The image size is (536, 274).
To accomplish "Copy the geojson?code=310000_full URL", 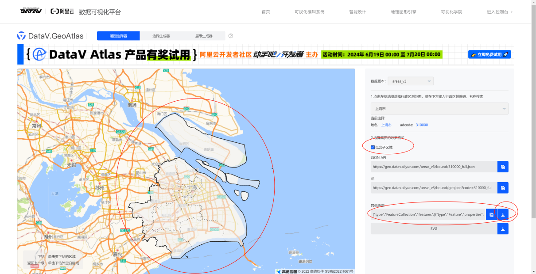I will point(503,188).
